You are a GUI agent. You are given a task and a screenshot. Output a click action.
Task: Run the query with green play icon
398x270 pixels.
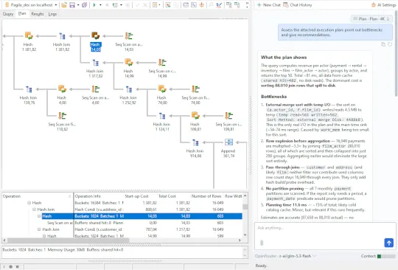(x=94, y=5)
